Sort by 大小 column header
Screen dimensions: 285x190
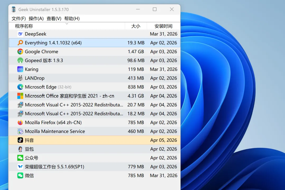(x=136, y=26)
